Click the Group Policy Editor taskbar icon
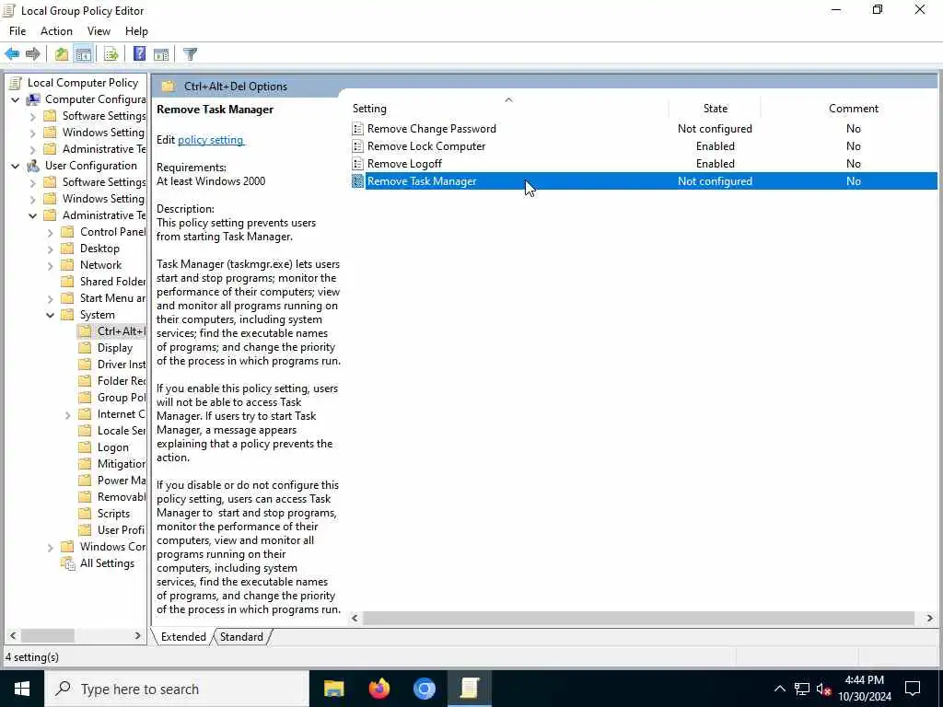Image resolution: width=943 pixels, height=707 pixels. [469, 689]
